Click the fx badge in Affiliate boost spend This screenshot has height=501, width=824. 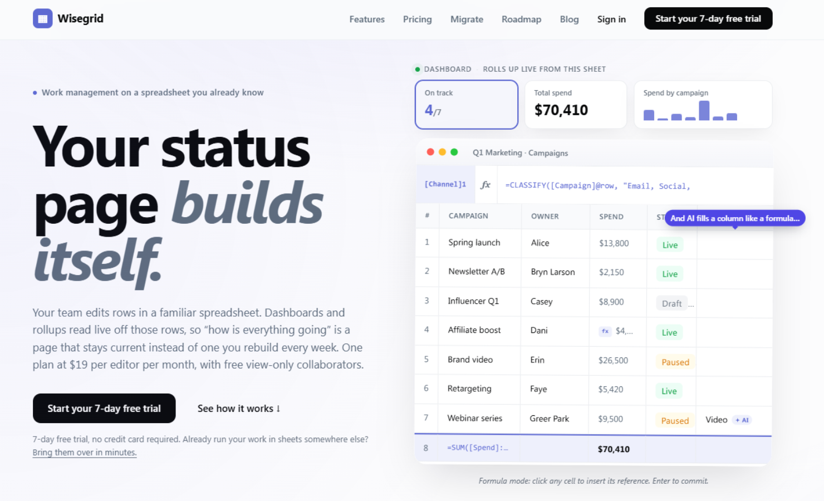(x=605, y=331)
